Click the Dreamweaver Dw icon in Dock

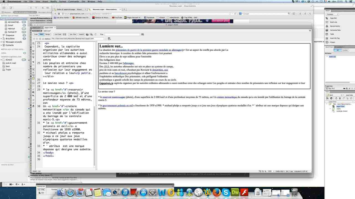[x=235, y=192]
